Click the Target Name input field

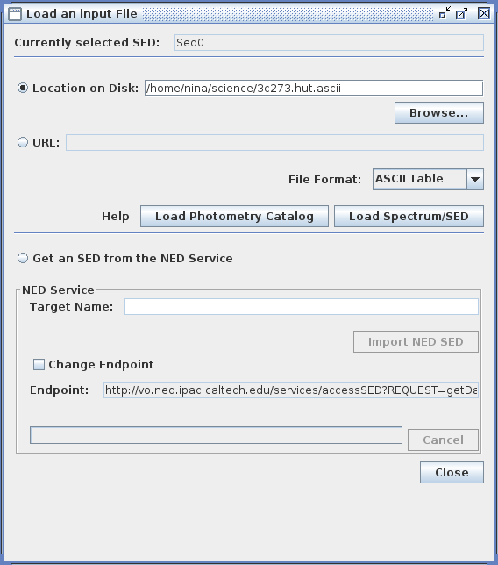click(x=302, y=307)
